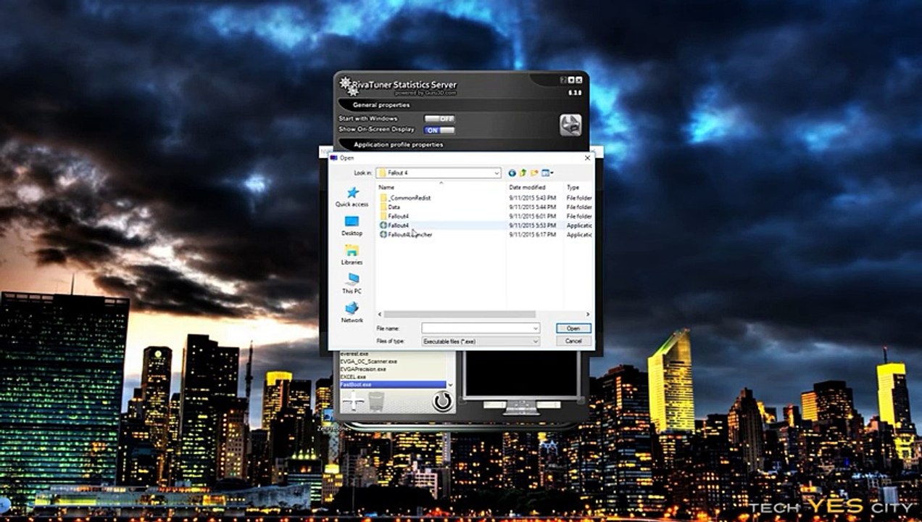
Task: Go back to last folder visited
Action: pos(512,173)
